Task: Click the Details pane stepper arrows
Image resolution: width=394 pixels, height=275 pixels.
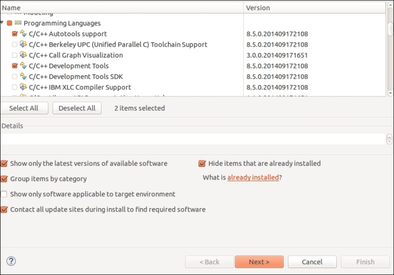Action: (x=389, y=139)
